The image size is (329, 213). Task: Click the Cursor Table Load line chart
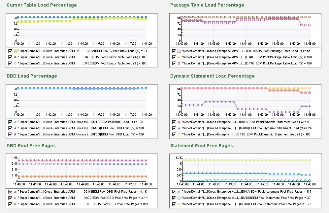click(x=82, y=30)
